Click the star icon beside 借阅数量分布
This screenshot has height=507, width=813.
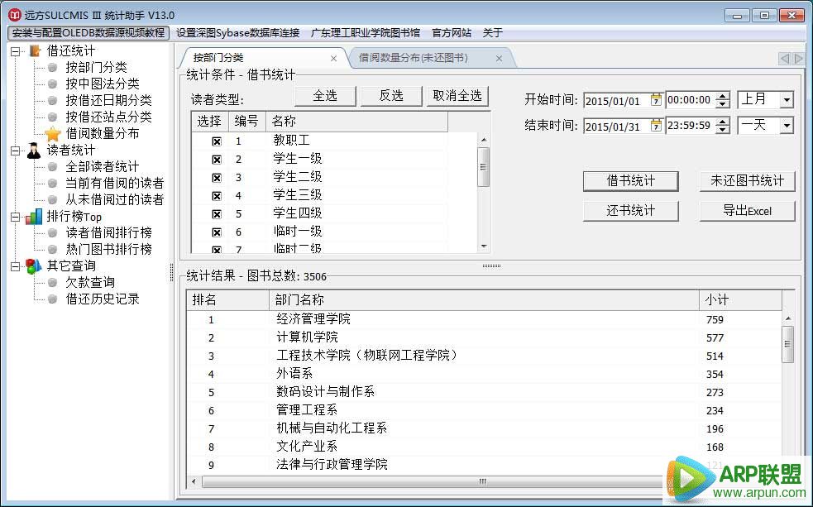(53, 134)
